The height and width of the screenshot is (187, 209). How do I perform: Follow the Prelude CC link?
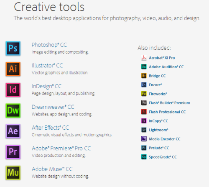159,148
